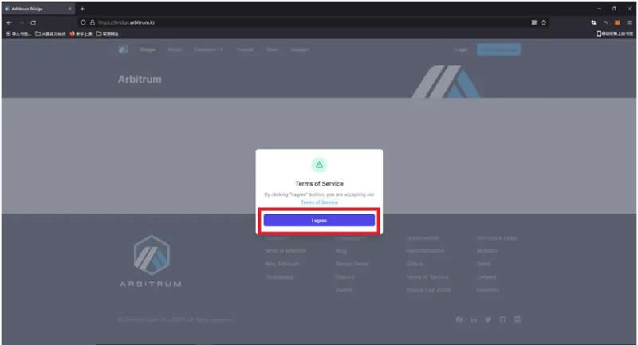Click the I agree button

coord(319,220)
